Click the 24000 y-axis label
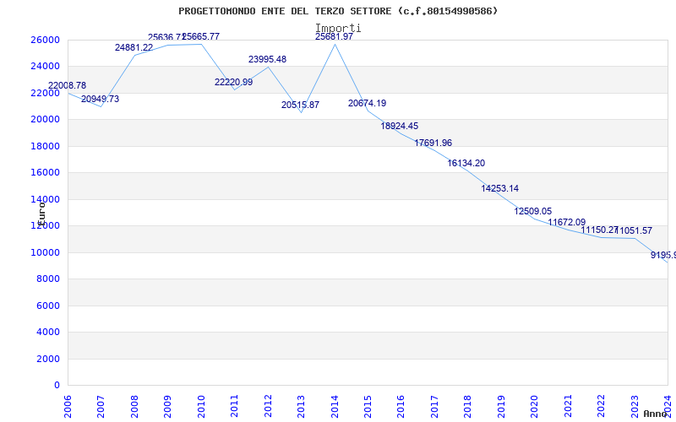 coord(45,67)
